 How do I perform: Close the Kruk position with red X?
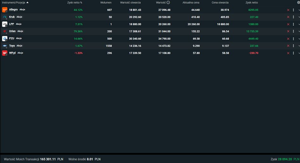pyautogui.click(x=288, y=17)
